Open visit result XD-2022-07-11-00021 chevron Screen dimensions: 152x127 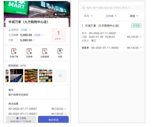click(65, 109)
